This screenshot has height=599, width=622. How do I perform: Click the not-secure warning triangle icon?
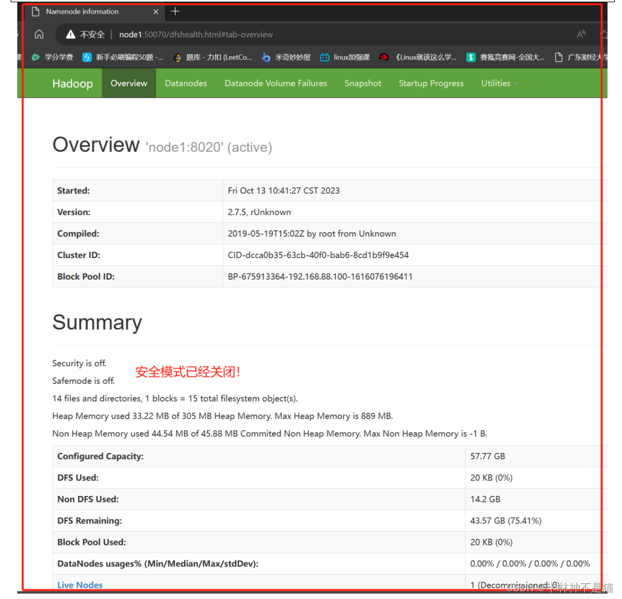pos(71,35)
